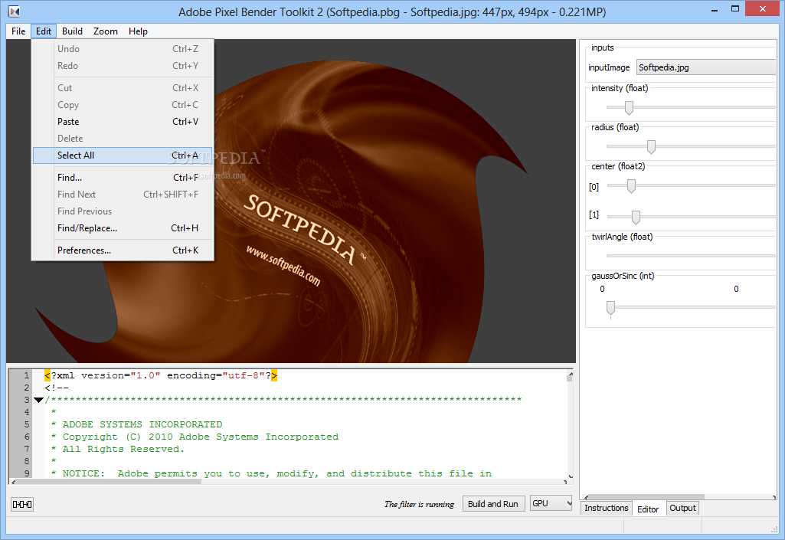Switch to the Editor tab
This screenshot has width=785, height=540.
[648, 509]
